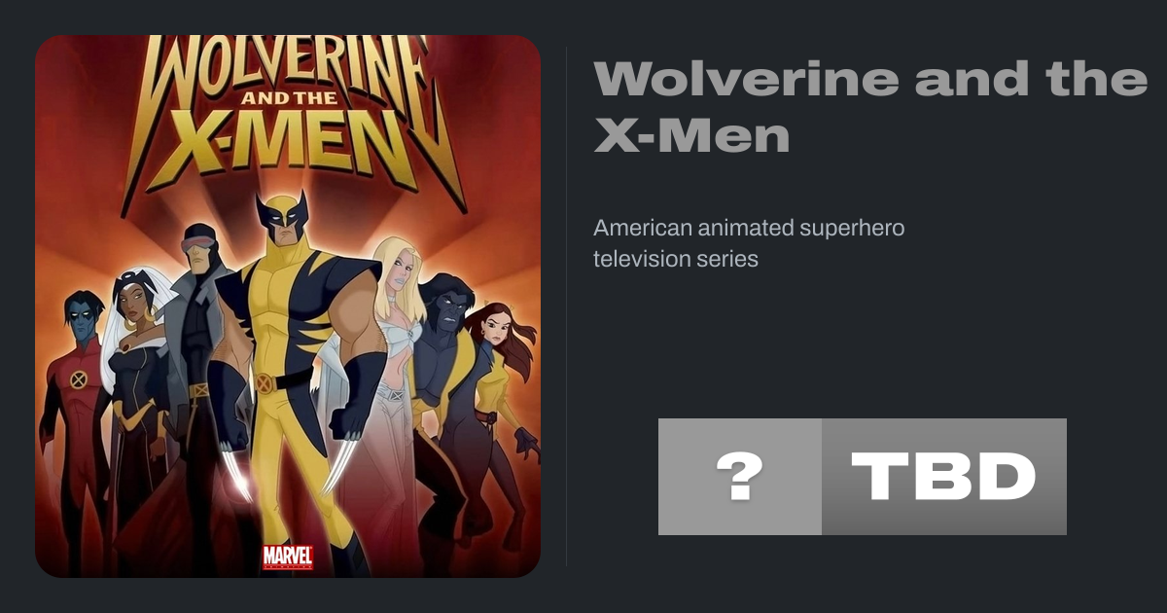1167x613 pixels.
Task: Click Wolverine's masked face in the poster
Action: pos(282,222)
